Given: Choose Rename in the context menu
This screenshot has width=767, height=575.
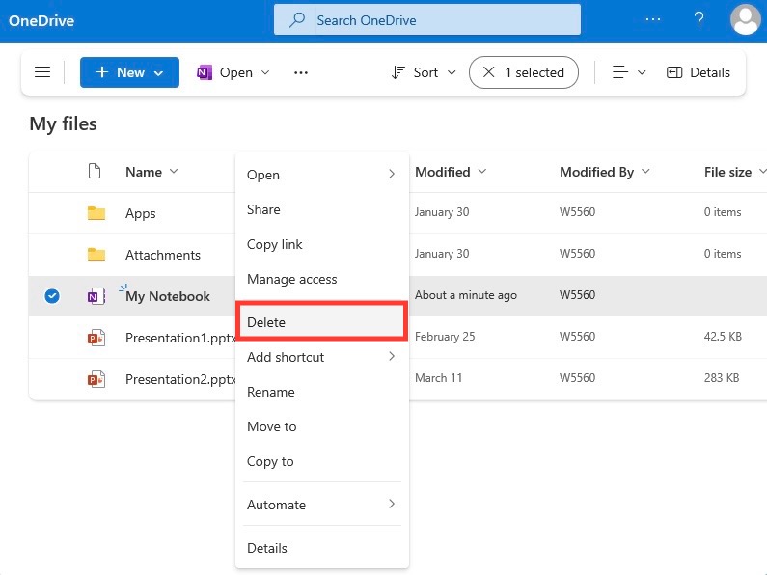Looking at the screenshot, I should (x=322, y=392).
